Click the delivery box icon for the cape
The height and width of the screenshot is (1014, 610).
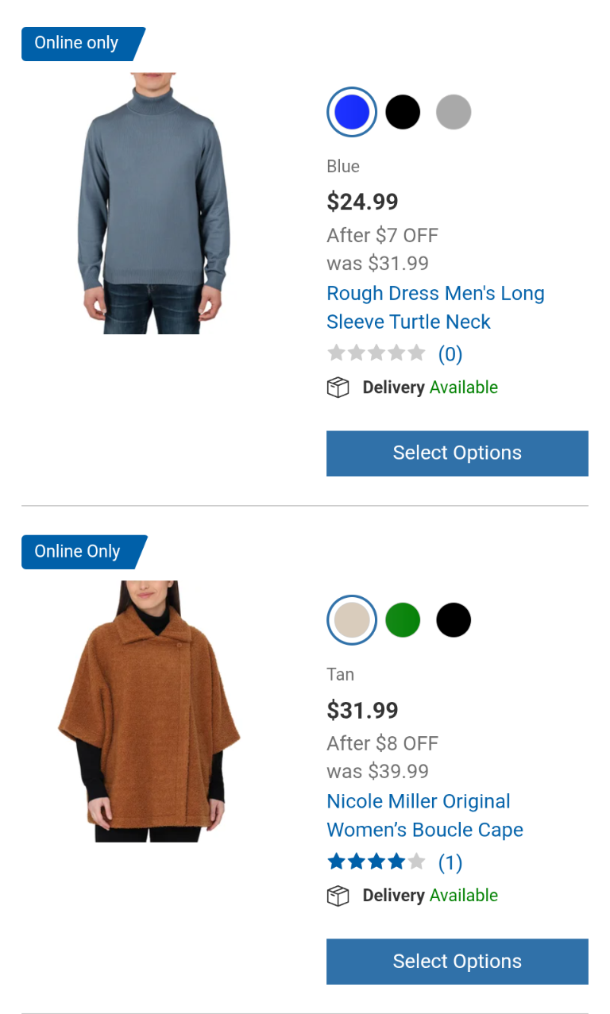click(338, 896)
